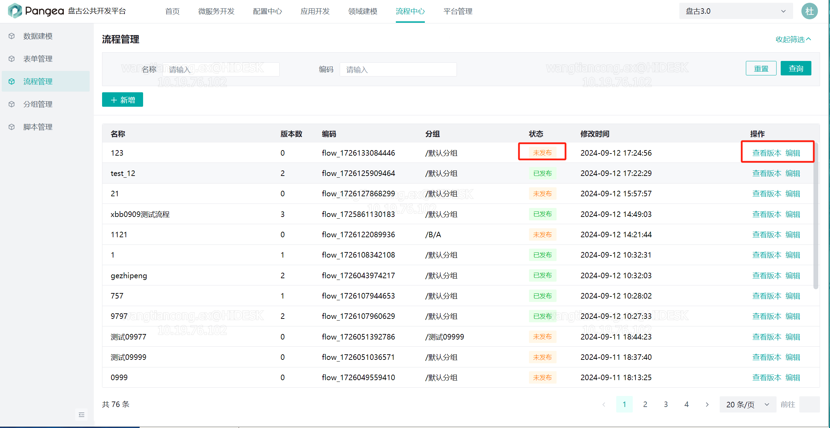Click 编辑 for flow 757
830x428 pixels.
pyautogui.click(x=793, y=296)
